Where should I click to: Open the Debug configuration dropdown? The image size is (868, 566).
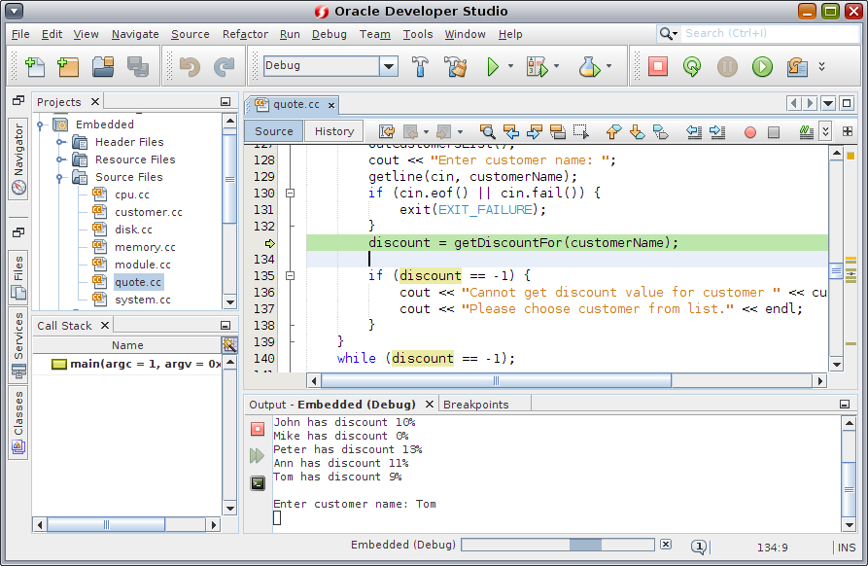[x=389, y=66]
